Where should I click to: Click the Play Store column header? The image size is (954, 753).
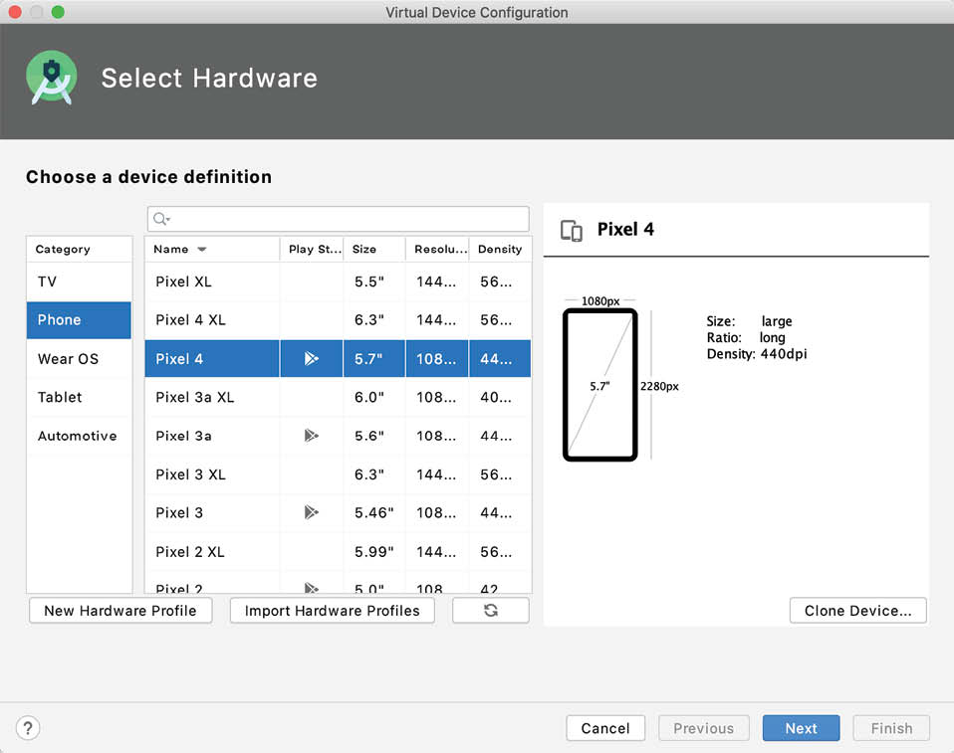[312, 250]
